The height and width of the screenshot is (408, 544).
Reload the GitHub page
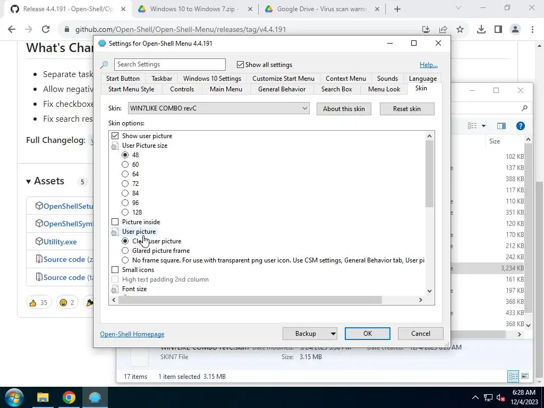46,30
